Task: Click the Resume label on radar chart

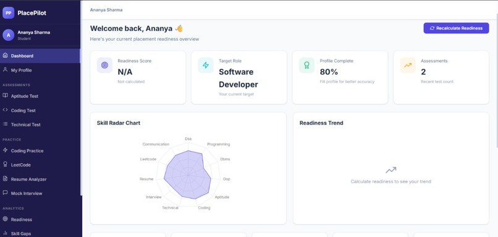Action: coord(146,179)
